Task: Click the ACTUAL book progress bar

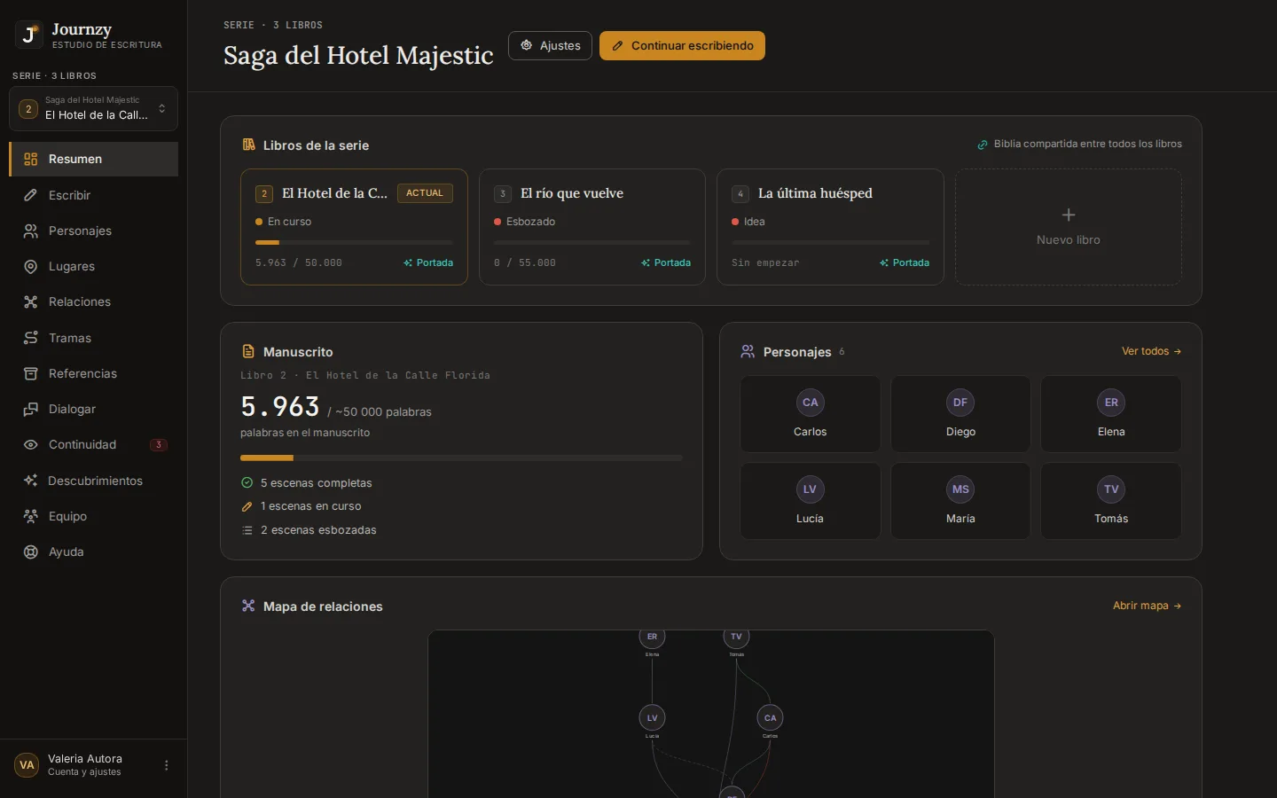Action: coord(354,242)
